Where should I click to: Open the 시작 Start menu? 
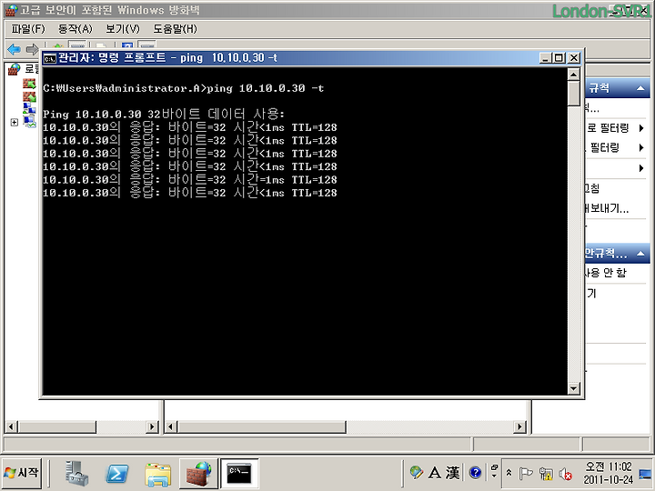(x=22, y=473)
